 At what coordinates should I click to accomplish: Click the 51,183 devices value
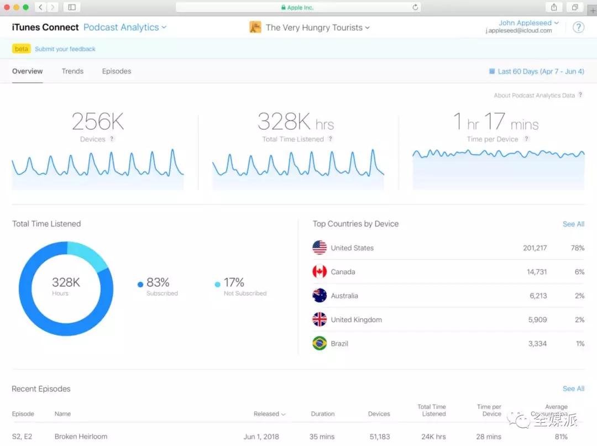pos(380,437)
